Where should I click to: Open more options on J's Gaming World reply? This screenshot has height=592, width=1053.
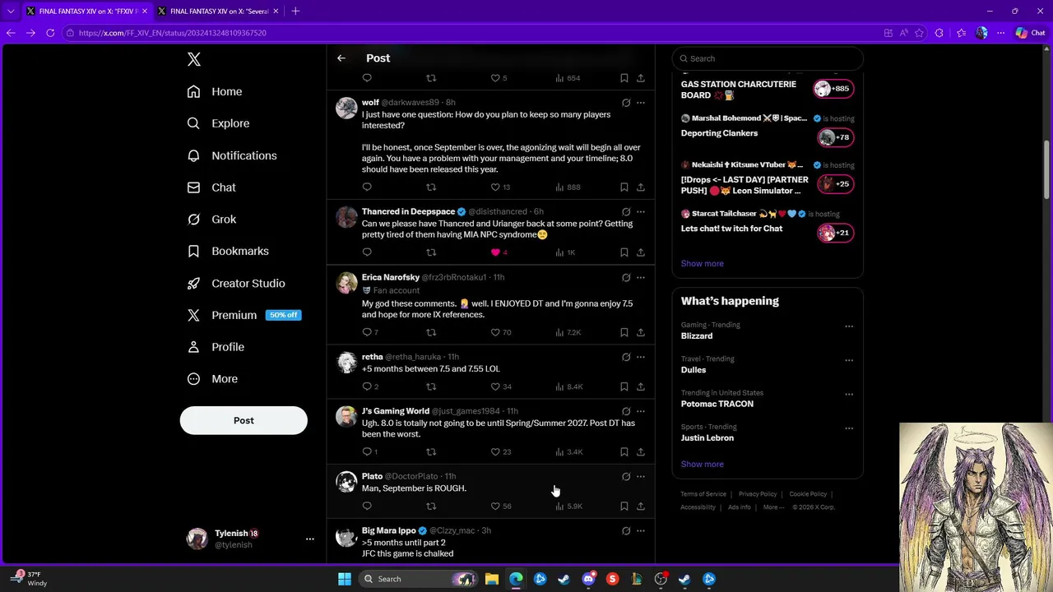pyautogui.click(x=641, y=411)
